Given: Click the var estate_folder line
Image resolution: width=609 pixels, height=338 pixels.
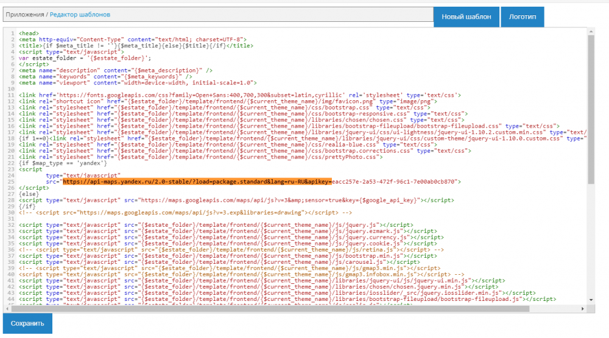Looking at the screenshot, I should point(85,58).
